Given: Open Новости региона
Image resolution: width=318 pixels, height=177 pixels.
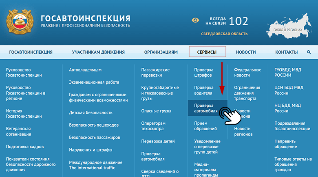Looking at the screenshot, I should click(242, 114).
